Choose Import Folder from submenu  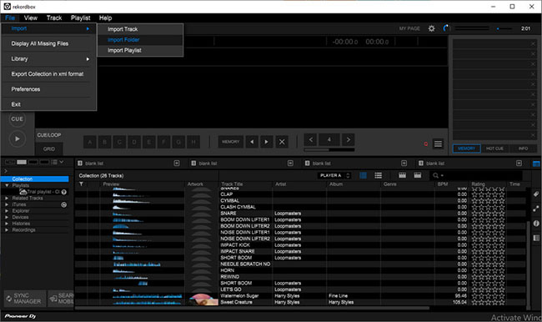pos(140,40)
